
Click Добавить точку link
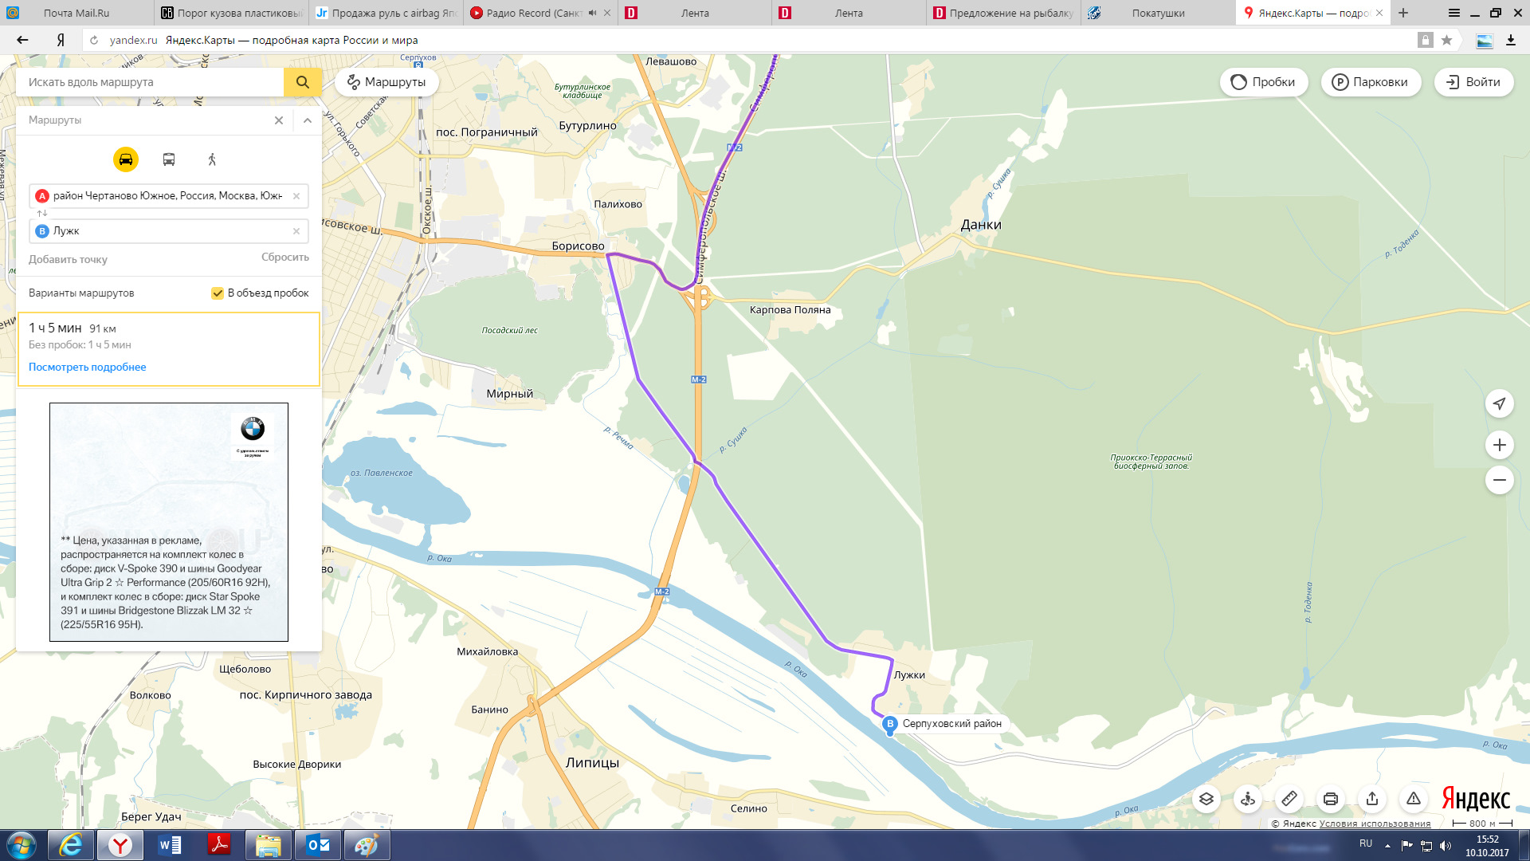tap(68, 259)
